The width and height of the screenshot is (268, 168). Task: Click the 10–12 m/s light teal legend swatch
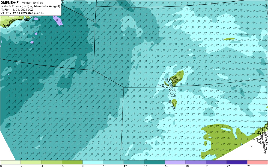coord(113,162)
